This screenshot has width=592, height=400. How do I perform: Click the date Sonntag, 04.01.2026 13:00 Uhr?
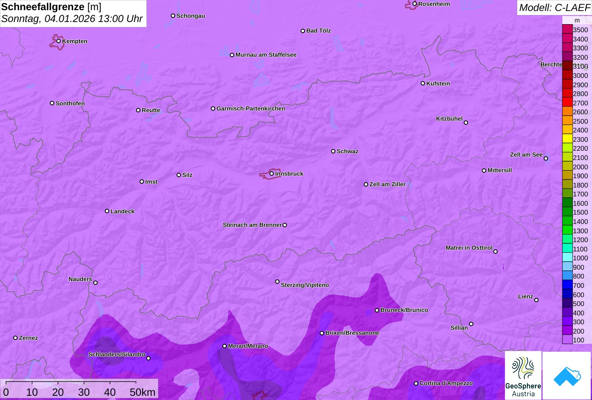tap(72, 19)
